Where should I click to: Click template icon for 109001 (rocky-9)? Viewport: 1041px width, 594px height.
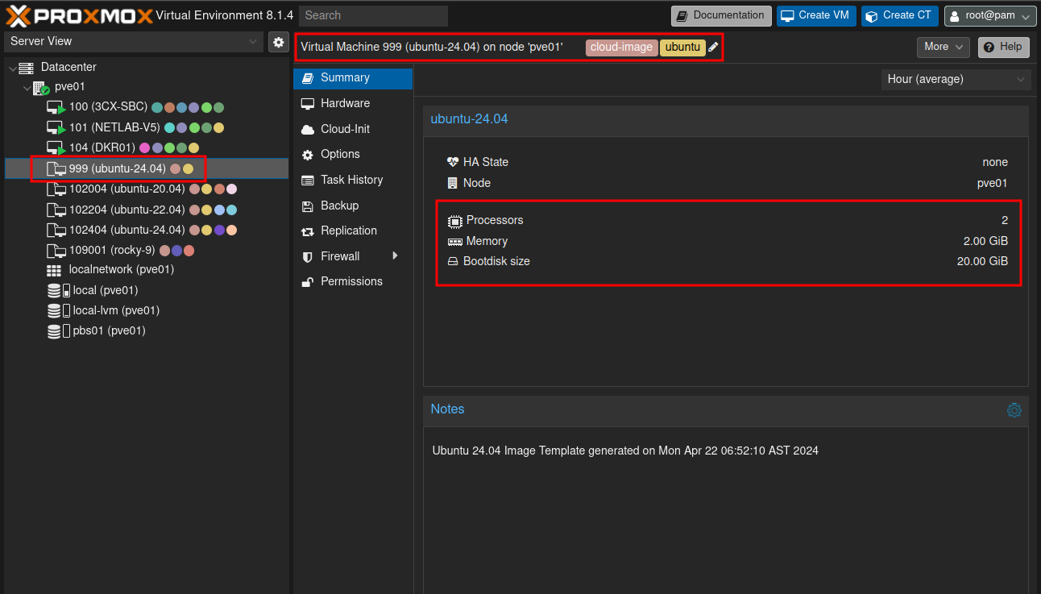click(x=56, y=251)
